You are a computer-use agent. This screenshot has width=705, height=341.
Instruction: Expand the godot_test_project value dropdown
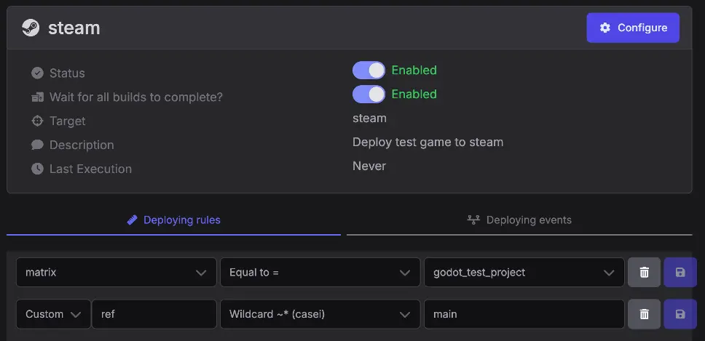(524, 273)
